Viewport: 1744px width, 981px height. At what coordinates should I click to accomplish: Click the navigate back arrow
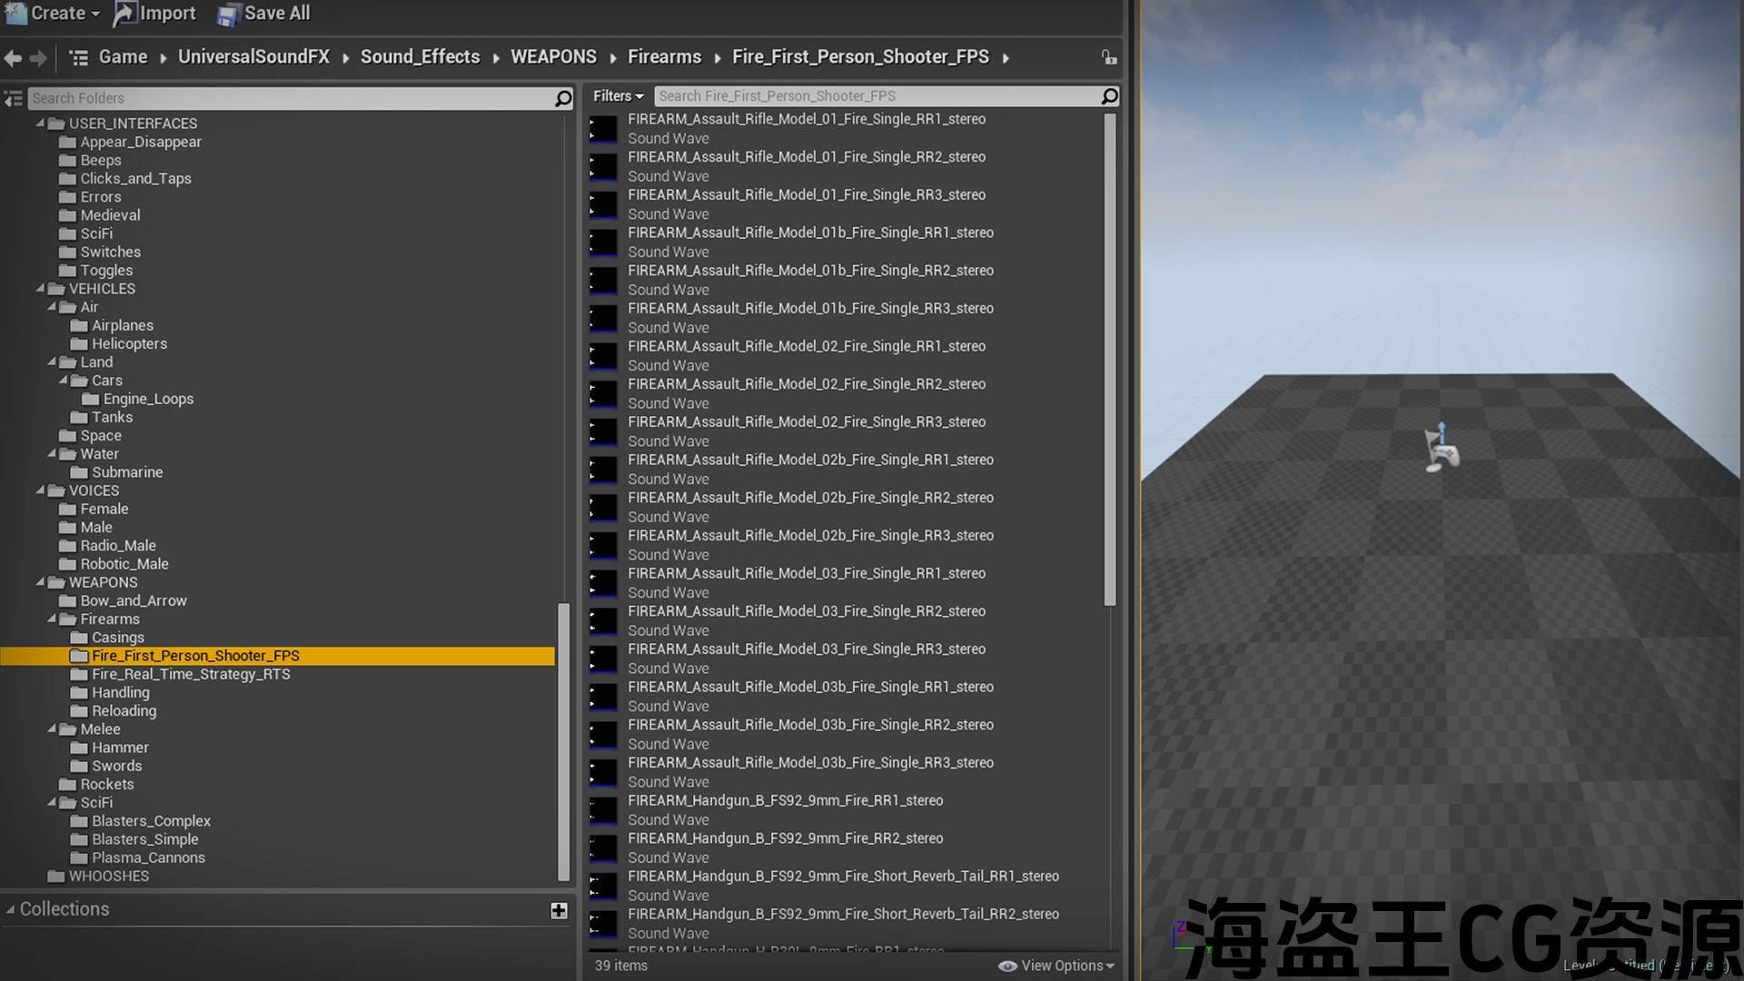point(13,58)
